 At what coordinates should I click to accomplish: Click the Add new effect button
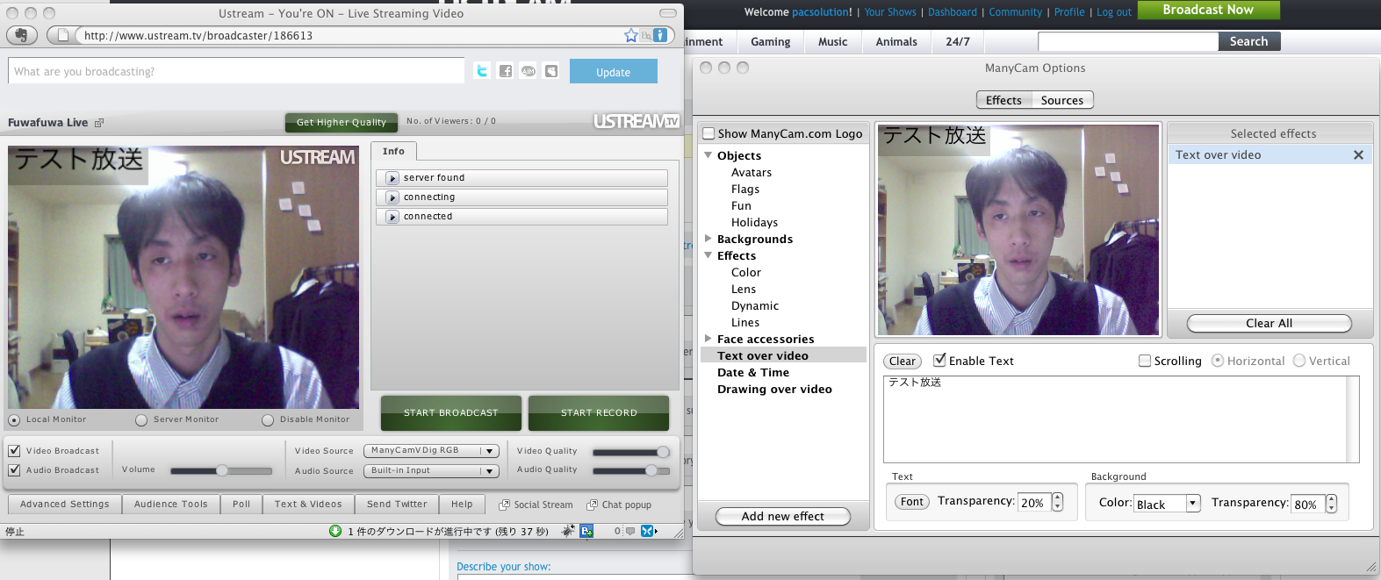(782, 517)
